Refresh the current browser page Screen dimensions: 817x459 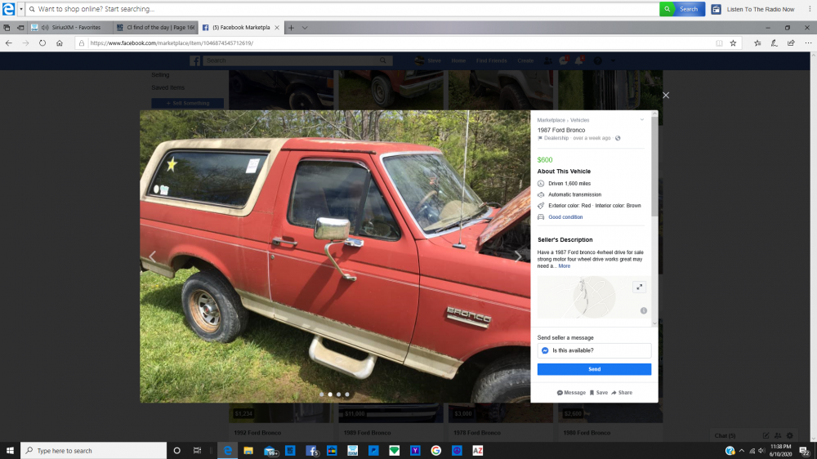42,42
